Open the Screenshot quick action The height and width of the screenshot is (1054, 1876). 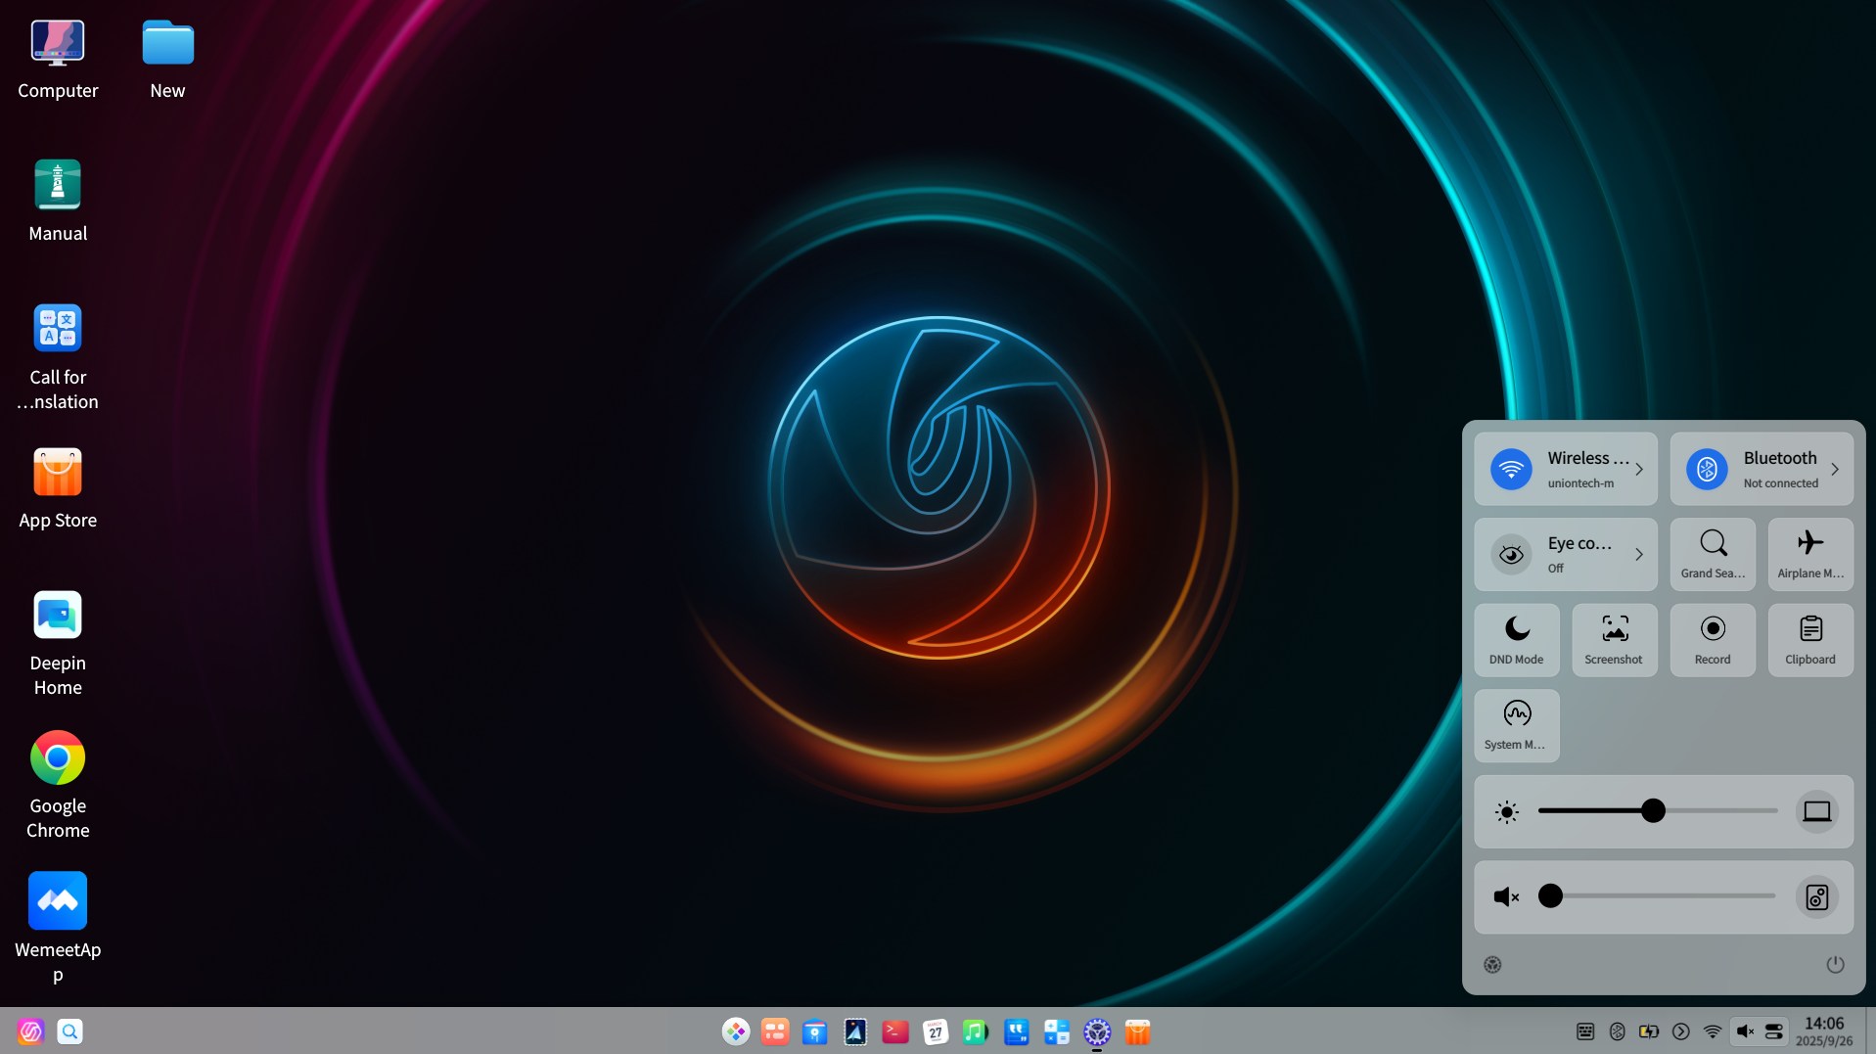point(1614,639)
